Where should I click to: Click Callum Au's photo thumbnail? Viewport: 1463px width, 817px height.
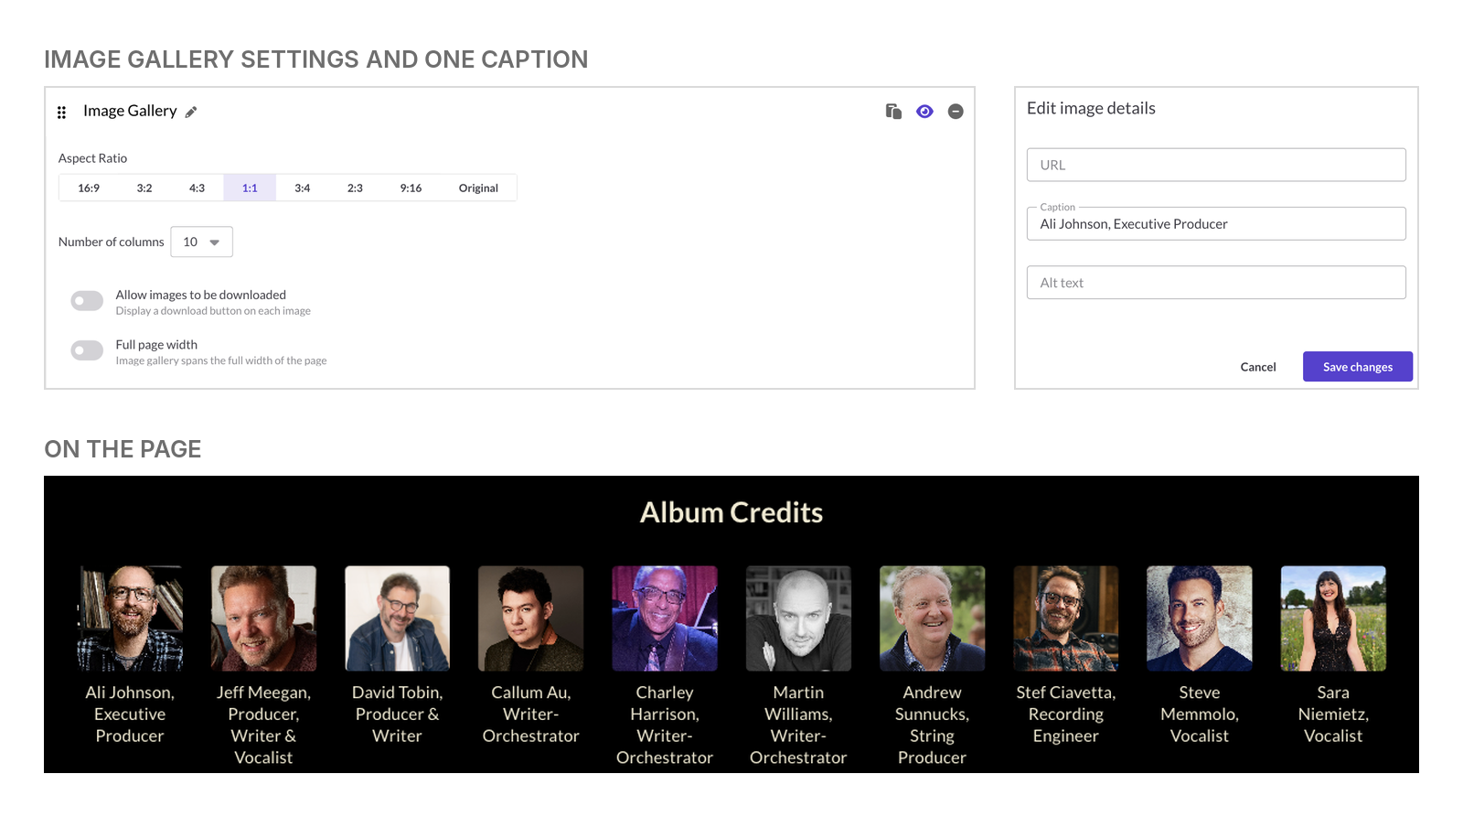[x=531, y=618]
